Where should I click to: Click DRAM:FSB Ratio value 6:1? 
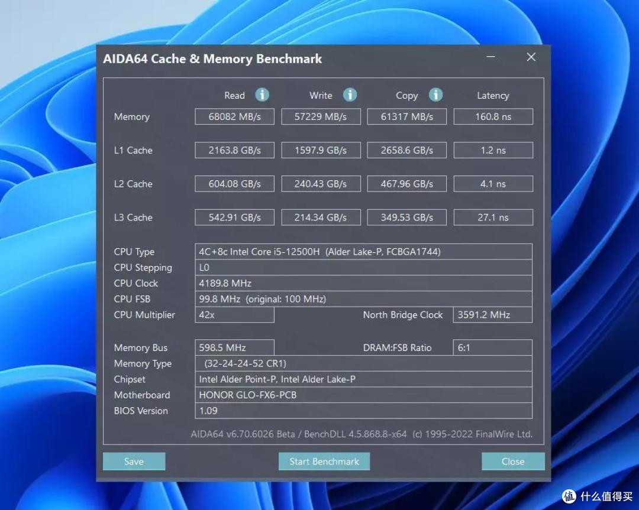493,347
